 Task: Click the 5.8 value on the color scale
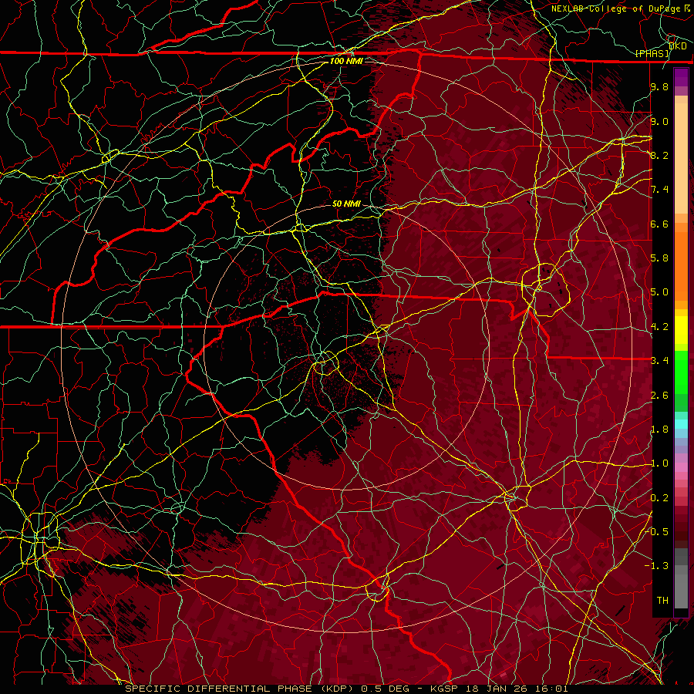click(x=659, y=258)
